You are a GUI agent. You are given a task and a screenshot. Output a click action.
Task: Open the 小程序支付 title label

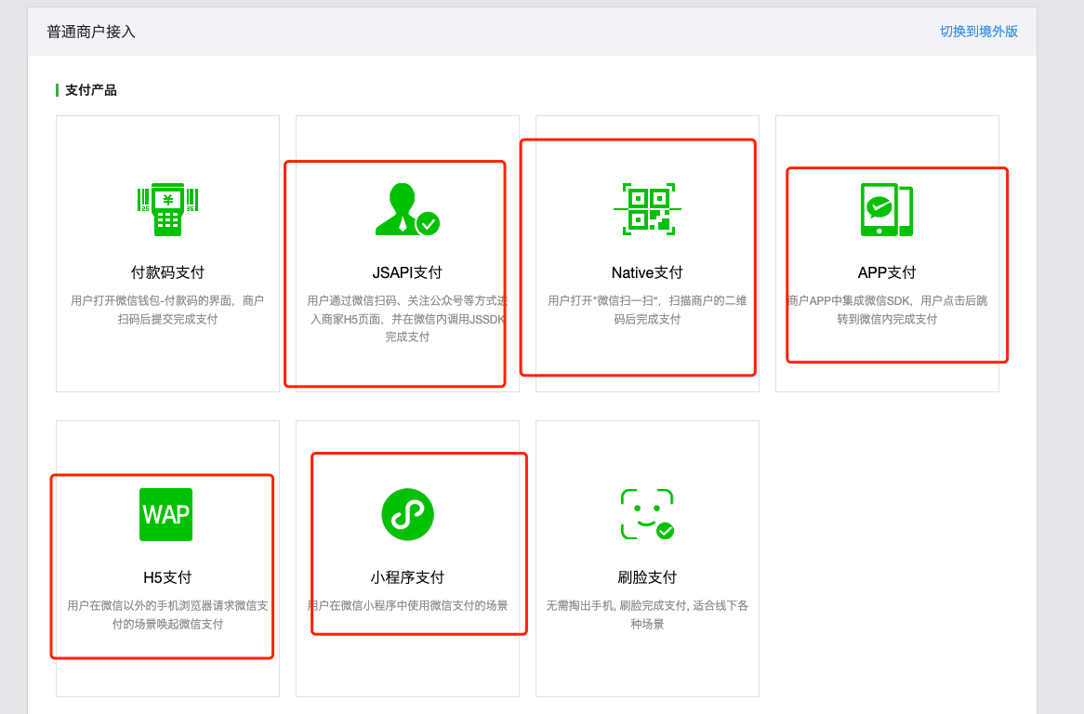click(x=407, y=577)
